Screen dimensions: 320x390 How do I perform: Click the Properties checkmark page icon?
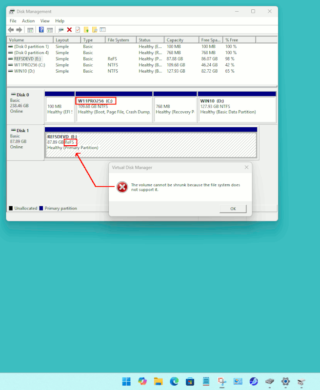point(78,30)
